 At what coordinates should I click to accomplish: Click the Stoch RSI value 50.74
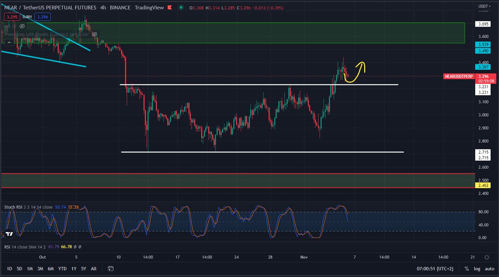point(61,207)
